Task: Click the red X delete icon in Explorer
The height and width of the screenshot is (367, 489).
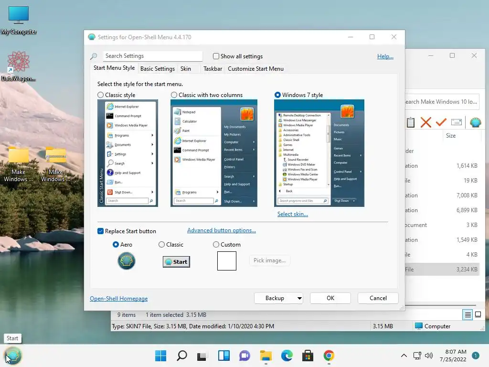Action: pos(425,122)
